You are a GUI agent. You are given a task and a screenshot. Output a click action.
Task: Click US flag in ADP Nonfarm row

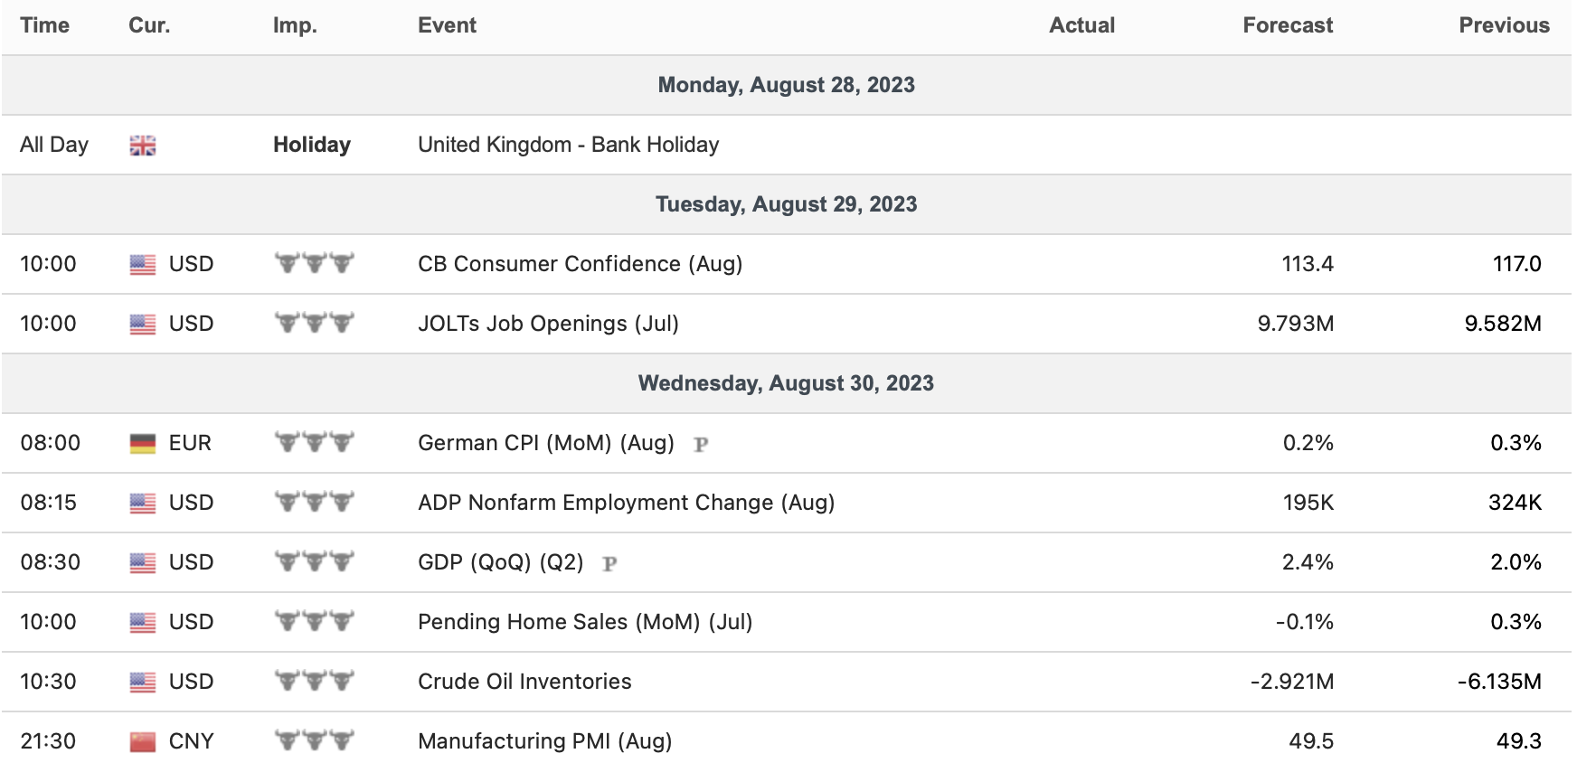143,503
